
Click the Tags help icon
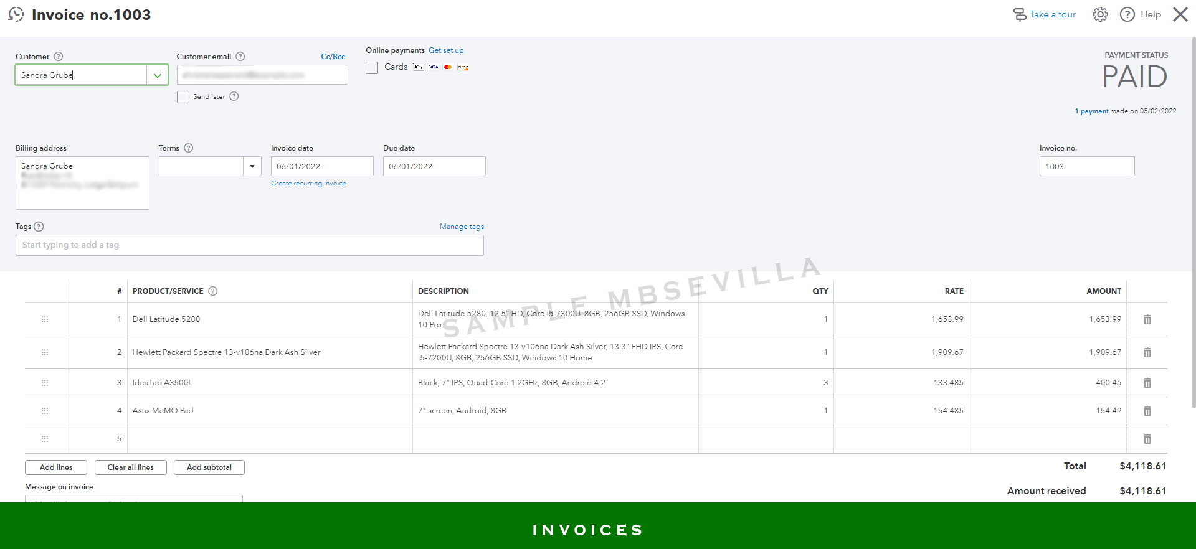coord(39,227)
